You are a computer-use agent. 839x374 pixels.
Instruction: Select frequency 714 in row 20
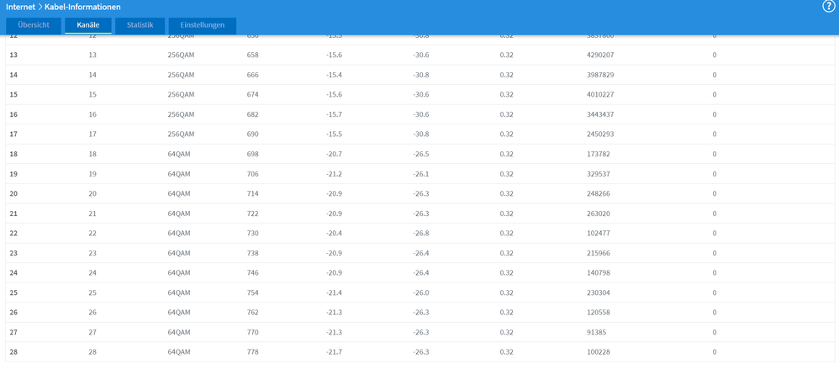(252, 193)
